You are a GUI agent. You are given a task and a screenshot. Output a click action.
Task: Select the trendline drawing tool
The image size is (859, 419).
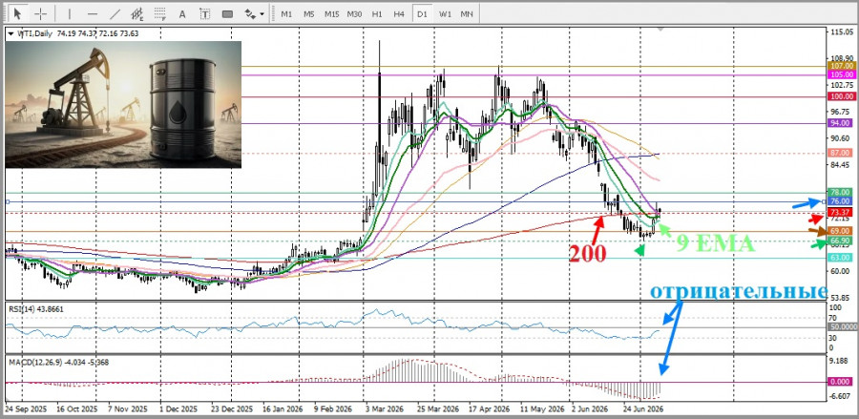coord(115,13)
